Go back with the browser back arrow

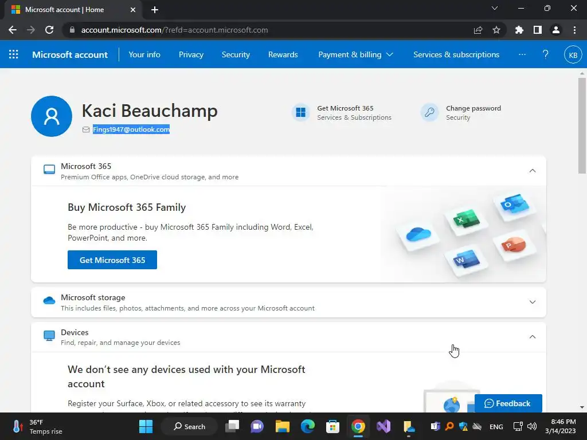coord(13,30)
